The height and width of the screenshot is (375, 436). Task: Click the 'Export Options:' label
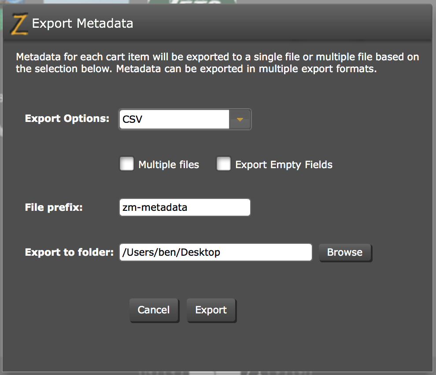(x=67, y=118)
